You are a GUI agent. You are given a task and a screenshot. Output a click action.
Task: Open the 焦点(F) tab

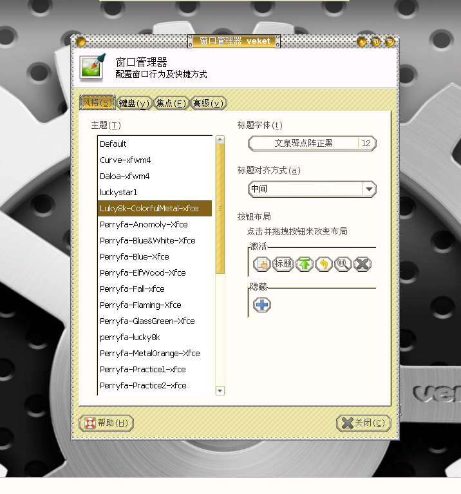[171, 103]
